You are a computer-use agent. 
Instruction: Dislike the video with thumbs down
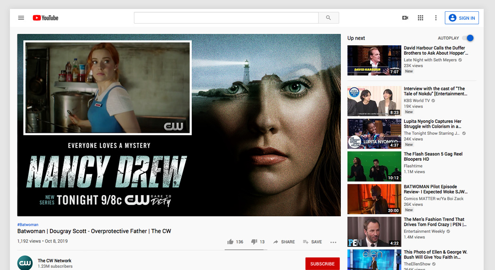[x=257, y=242]
